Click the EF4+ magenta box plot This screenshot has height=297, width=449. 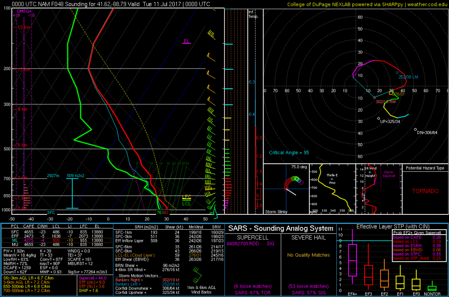352,260
